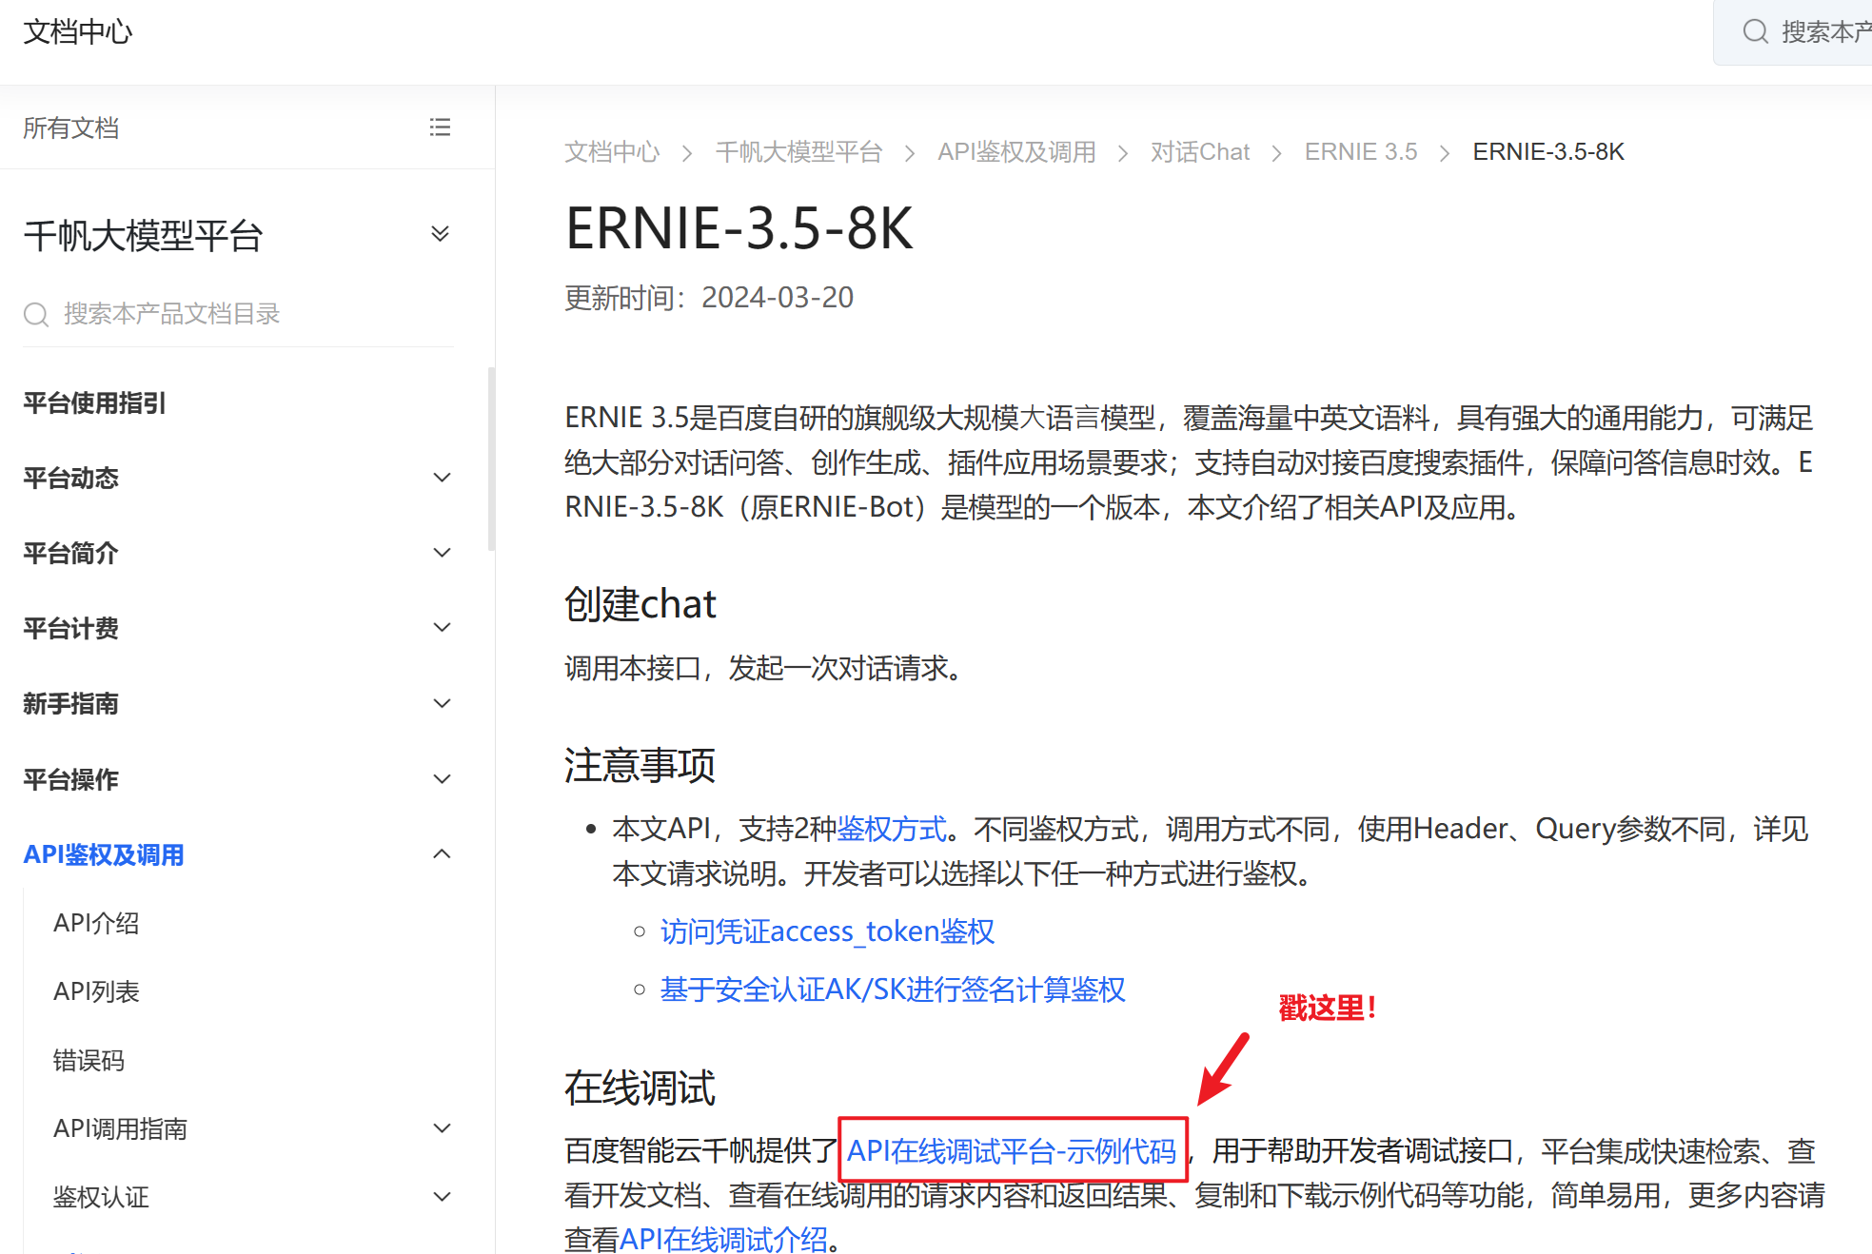Select 平台简介 in the sidebar menu
Image resolution: width=1872 pixels, height=1254 pixels.
click(x=70, y=553)
